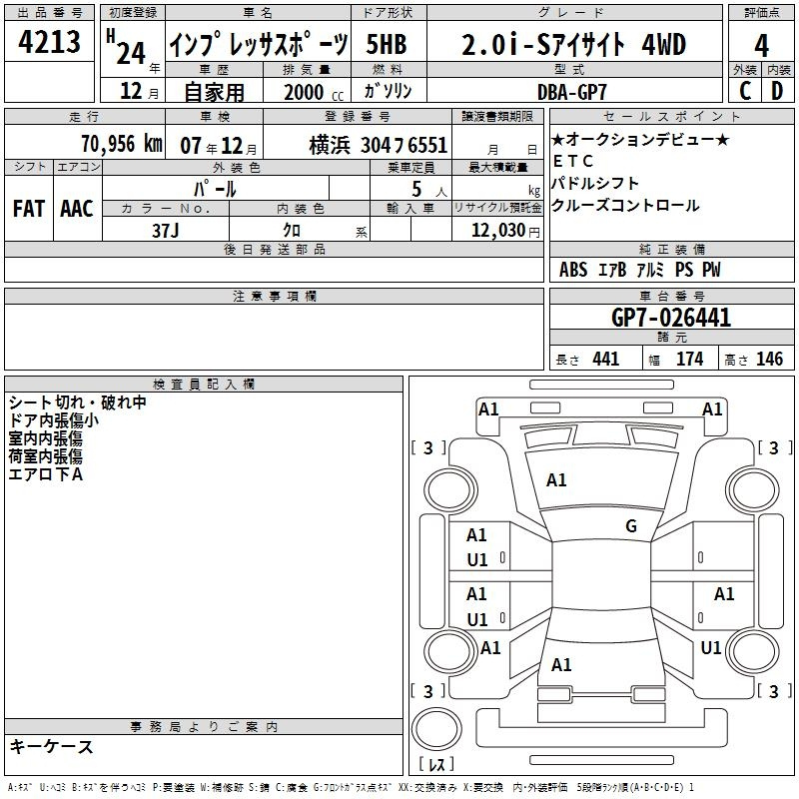Image resolution: width=799 pixels, height=799 pixels.
Task: Click A1 mark on the trunk lid
Action: (561, 664)
